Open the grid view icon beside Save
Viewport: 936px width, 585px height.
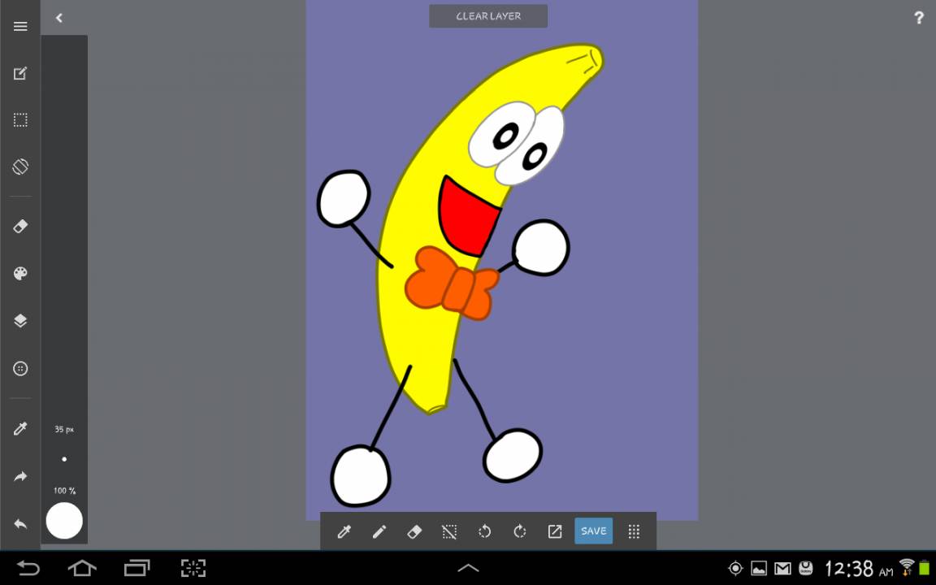(x=633, y=531)
